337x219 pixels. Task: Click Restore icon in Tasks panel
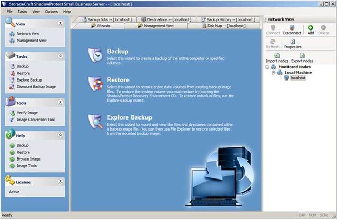12,73
